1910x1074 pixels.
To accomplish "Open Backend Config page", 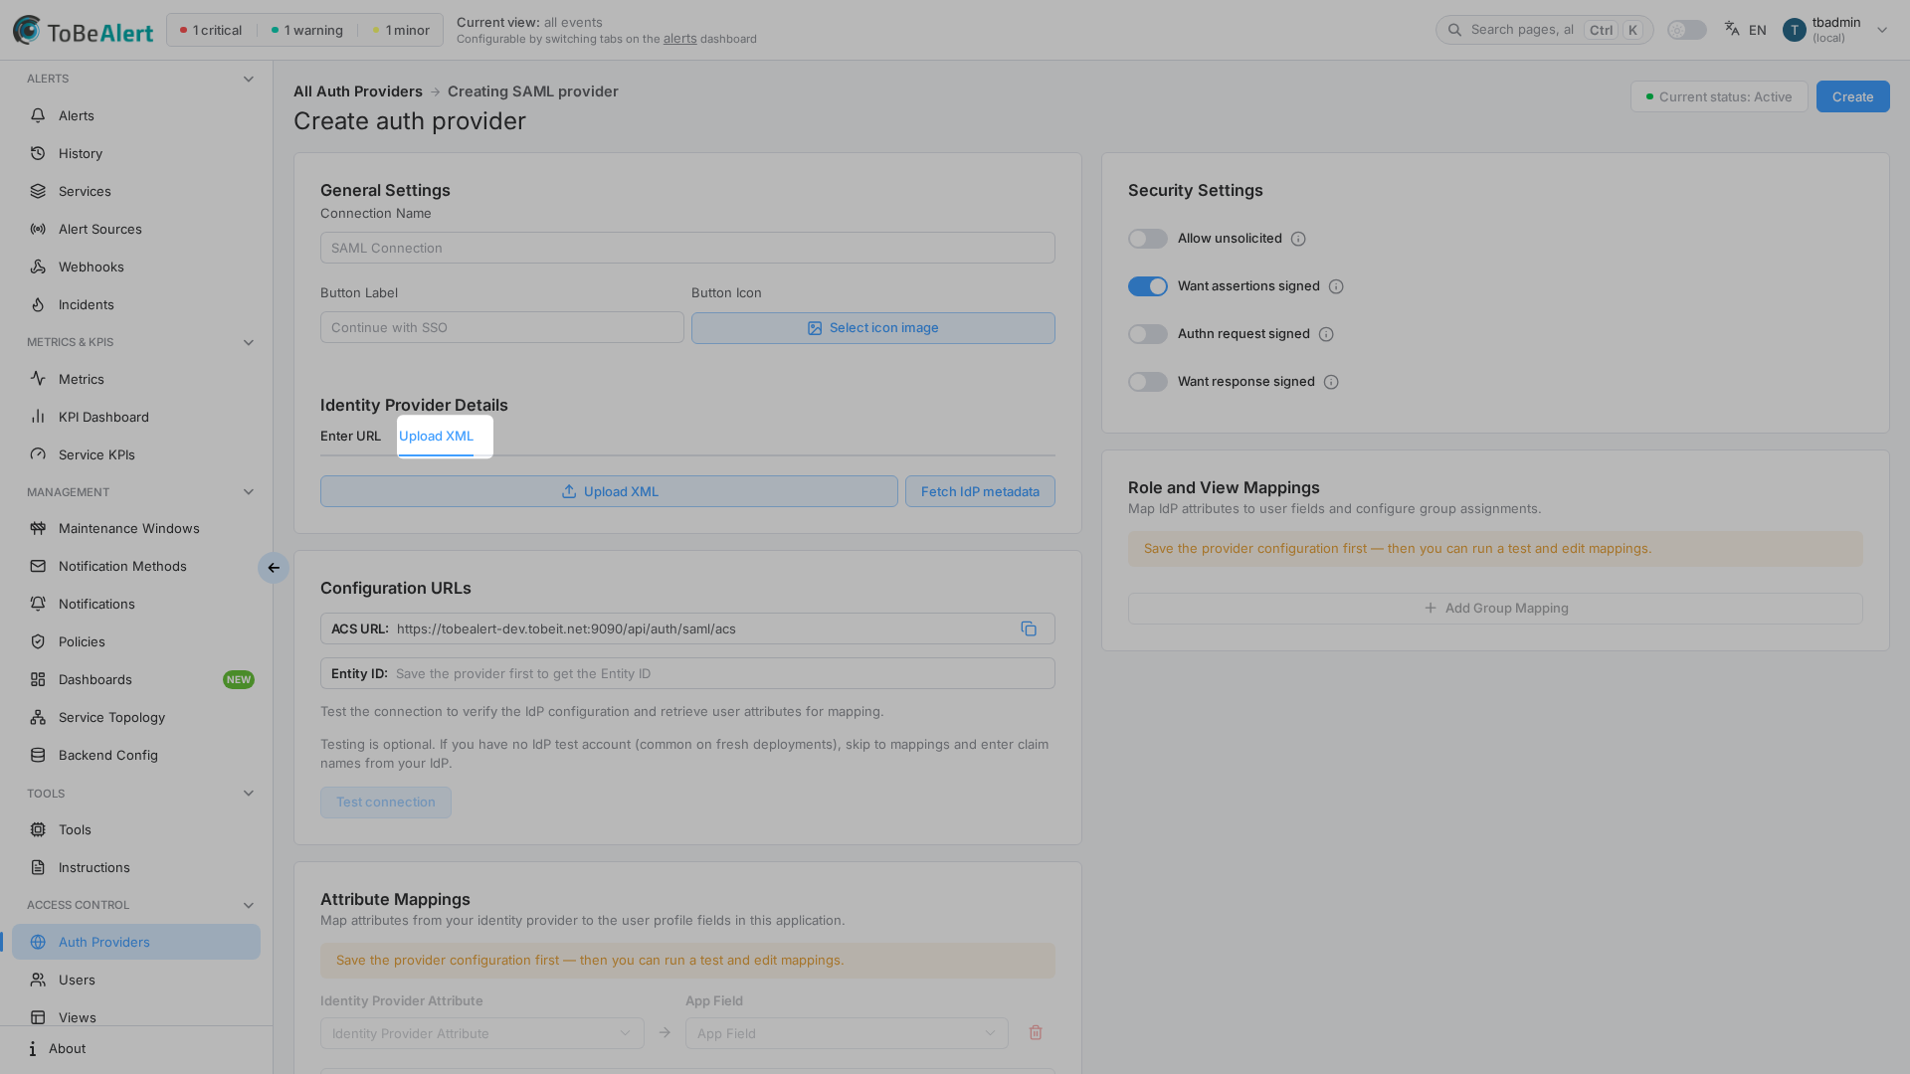I will click(136, 755).
